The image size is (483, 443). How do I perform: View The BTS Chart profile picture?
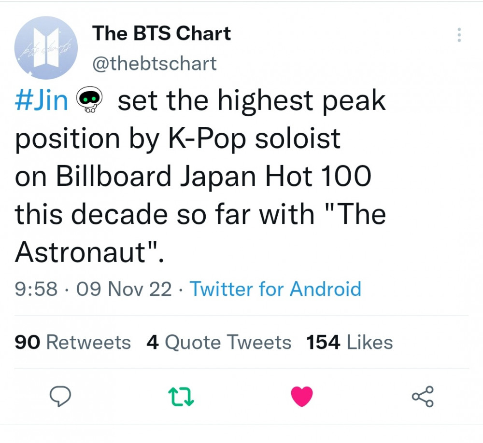pos(46,48)
